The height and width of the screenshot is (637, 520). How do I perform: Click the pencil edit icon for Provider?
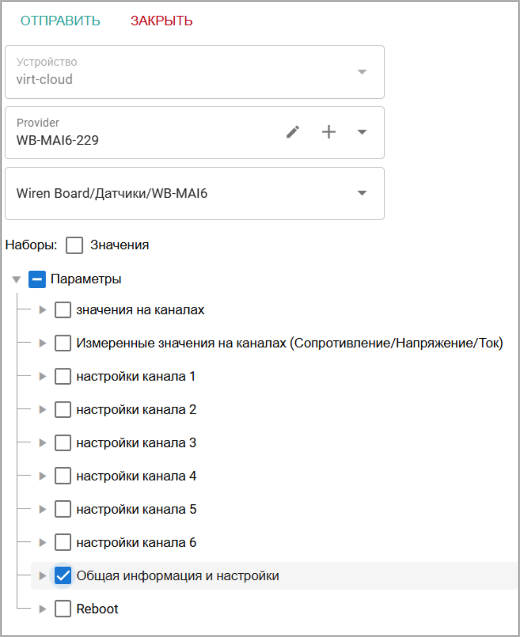(293, 132)
